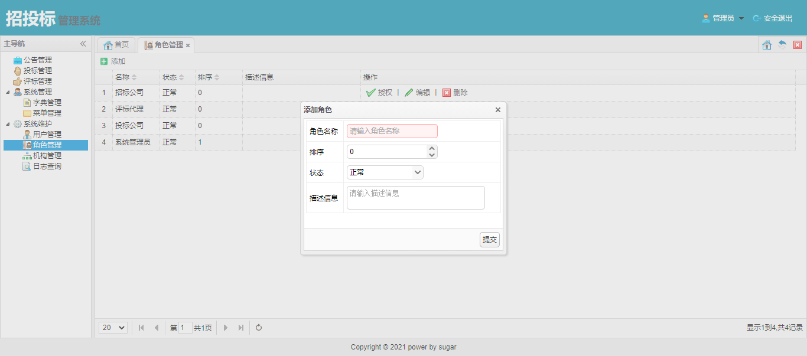Click the undo arrow icon in tab toolbar
Screen dimensions: 807x356
tap(782, 45)
